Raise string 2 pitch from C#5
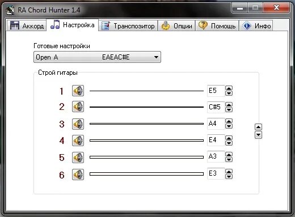The width and height of the screenshot is (295, 217). tap(229, 105)
